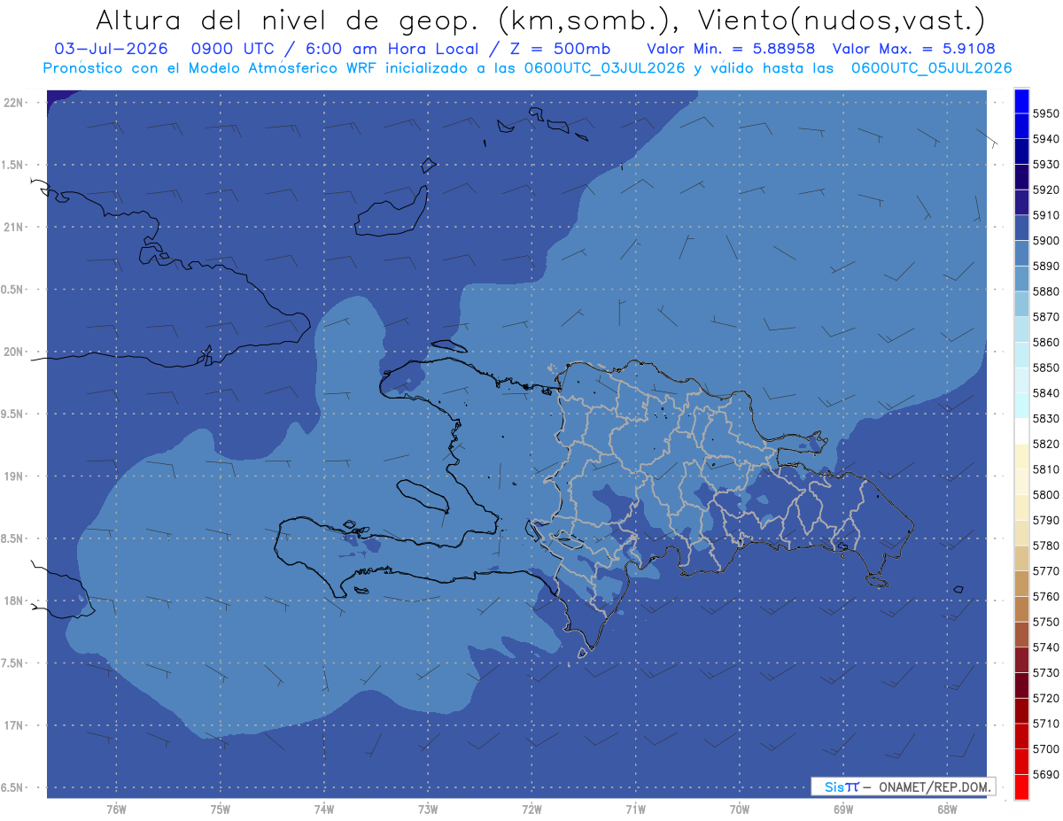
Task: Click the 'SisTT - ONAMET/REP.DOM.' label
Action: [904, 786]
